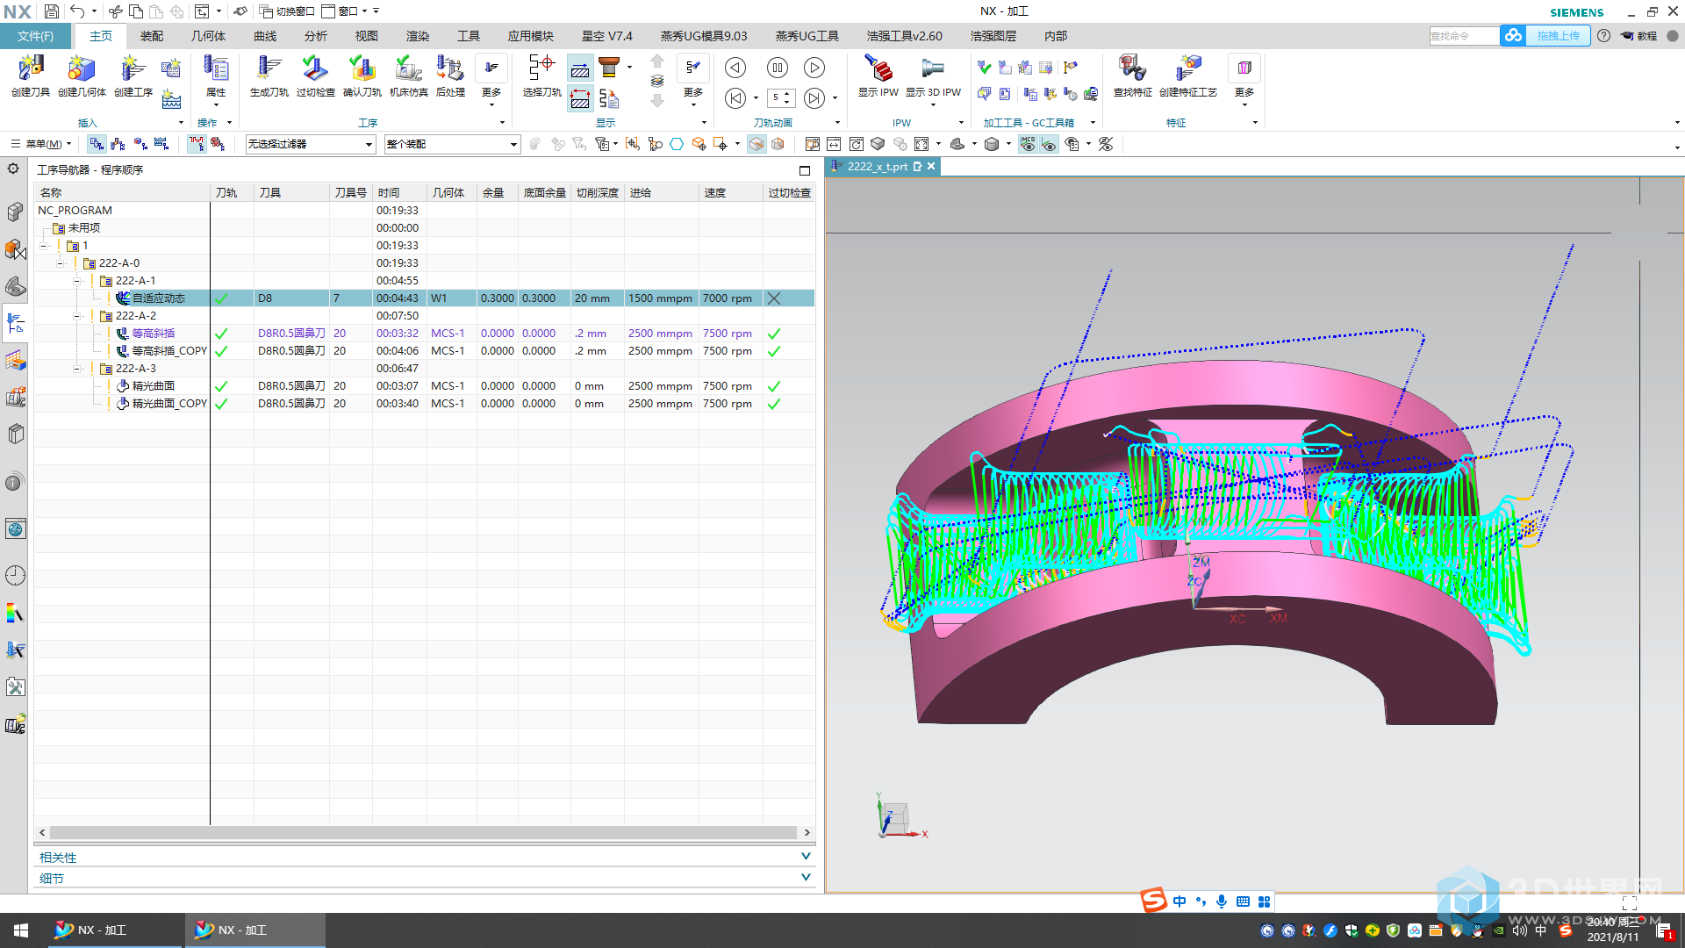Open the Windows Start menu
This screenshot has height=948, width=1685.
click(21, 930)
